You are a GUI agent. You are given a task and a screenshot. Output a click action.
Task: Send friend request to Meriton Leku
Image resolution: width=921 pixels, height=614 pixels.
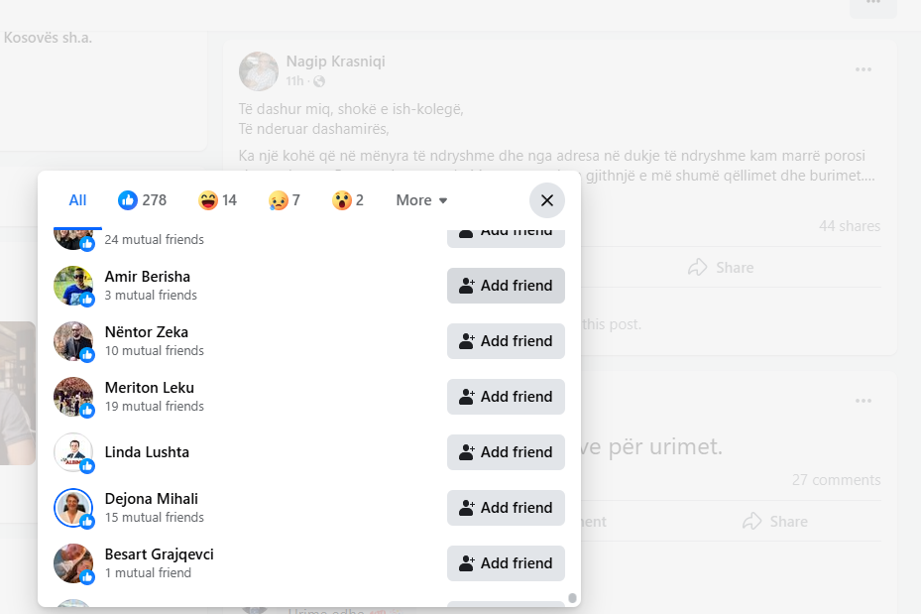pos(506,397)
